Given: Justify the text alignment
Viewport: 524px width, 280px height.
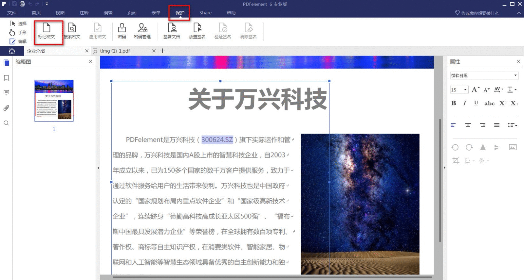Looking at the screenshot, I should [x=497, y=125].
